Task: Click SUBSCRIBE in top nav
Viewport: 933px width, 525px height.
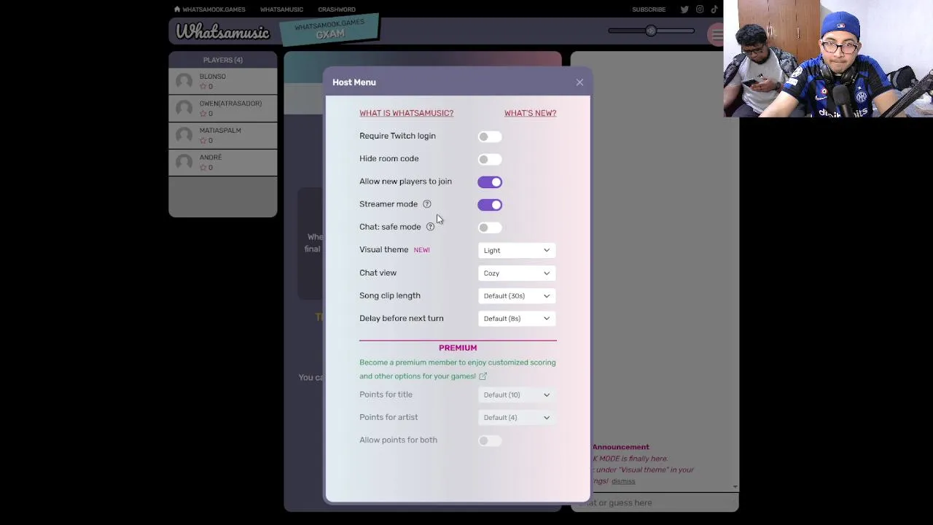Action: coord(649,9)
